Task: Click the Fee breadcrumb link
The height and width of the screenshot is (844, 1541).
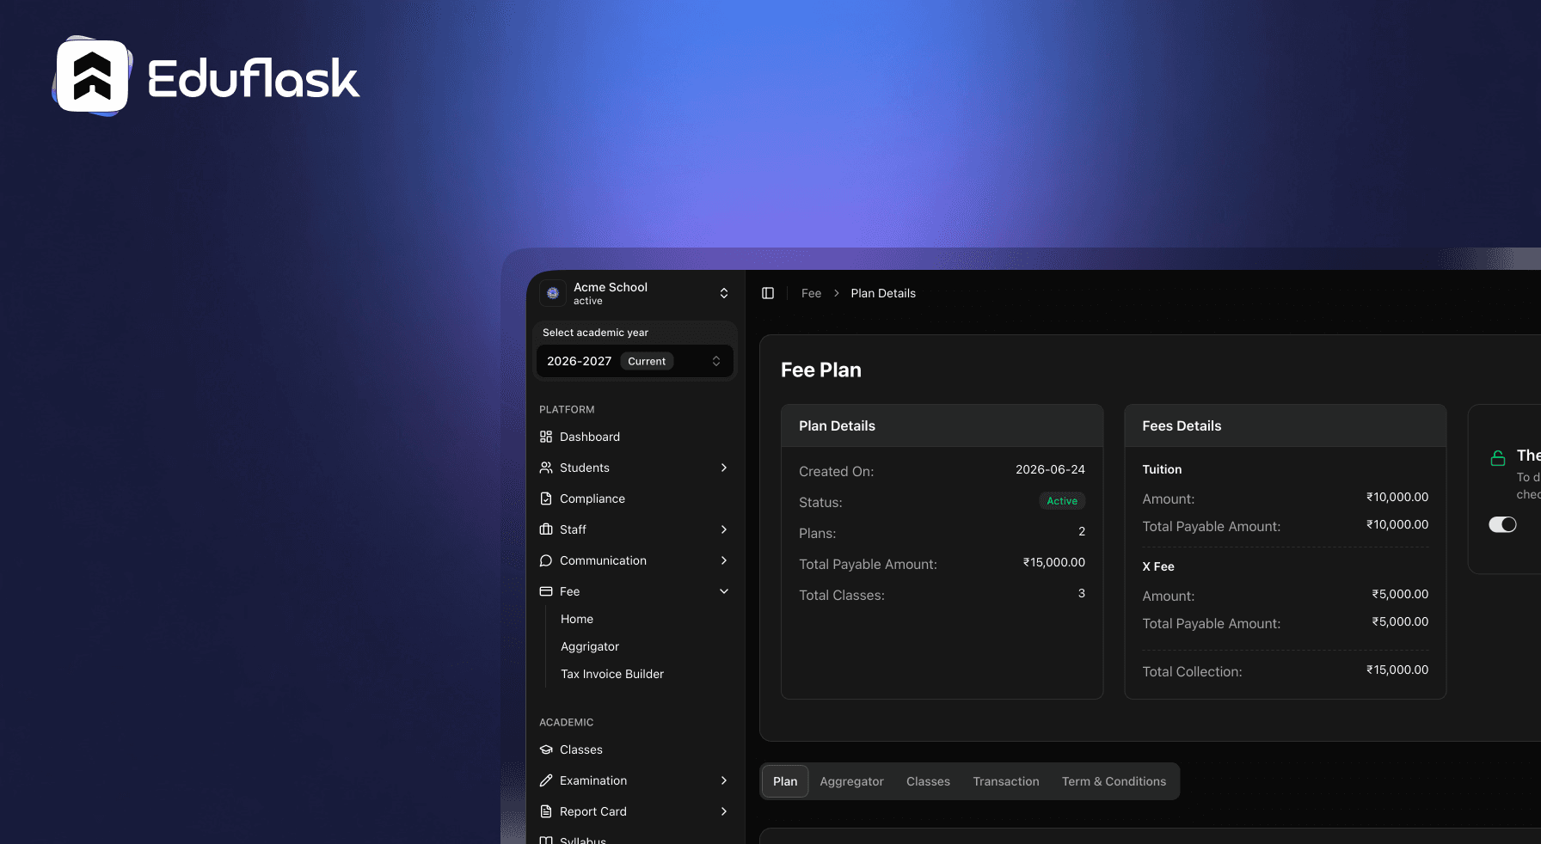Action: point(811,293)
